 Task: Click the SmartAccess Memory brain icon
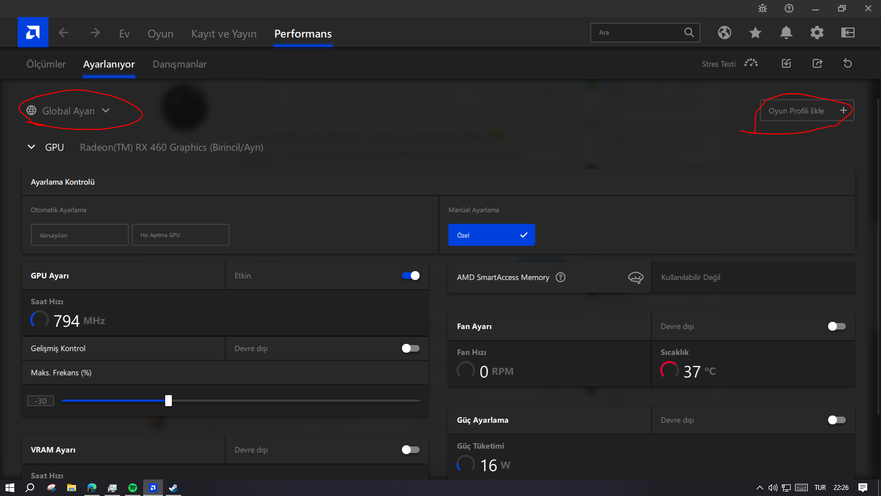(636, 277)
